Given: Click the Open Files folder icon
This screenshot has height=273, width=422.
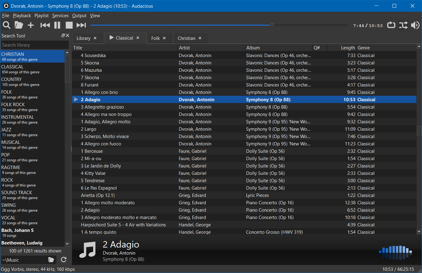Looking at the screenshot, I should point(19,25).
